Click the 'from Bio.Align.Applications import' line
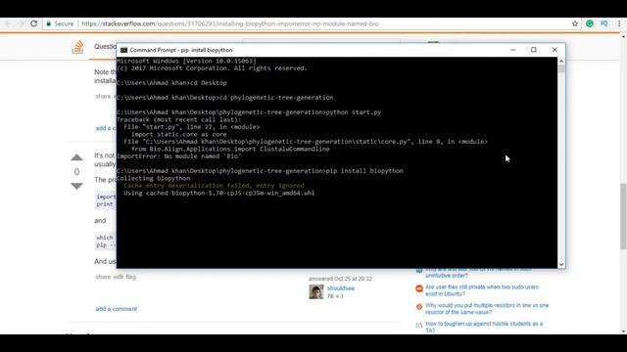Viewport: 627px width, 352px height. 230,149
